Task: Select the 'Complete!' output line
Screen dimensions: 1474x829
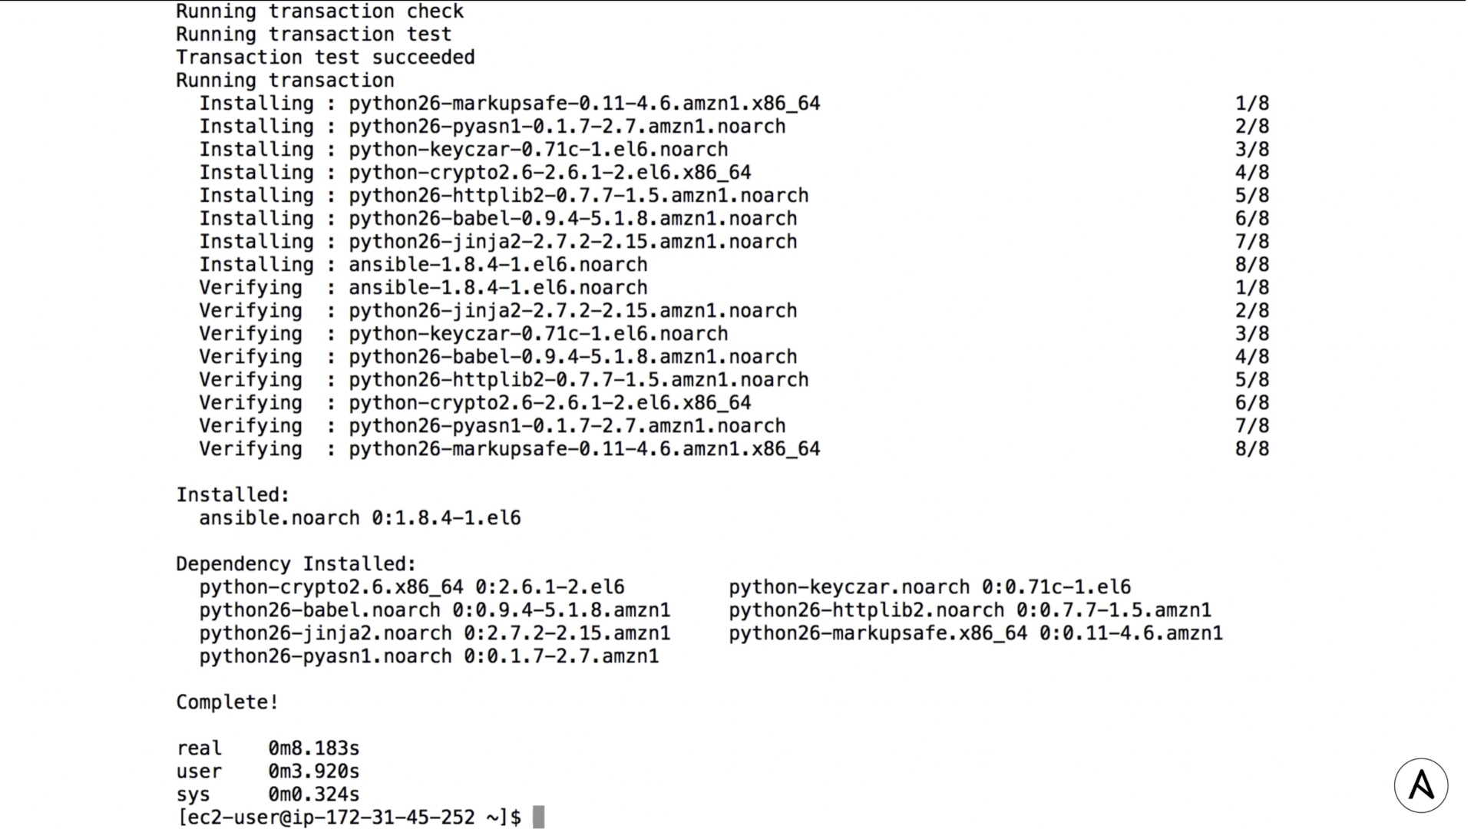Action: [227, 702]
